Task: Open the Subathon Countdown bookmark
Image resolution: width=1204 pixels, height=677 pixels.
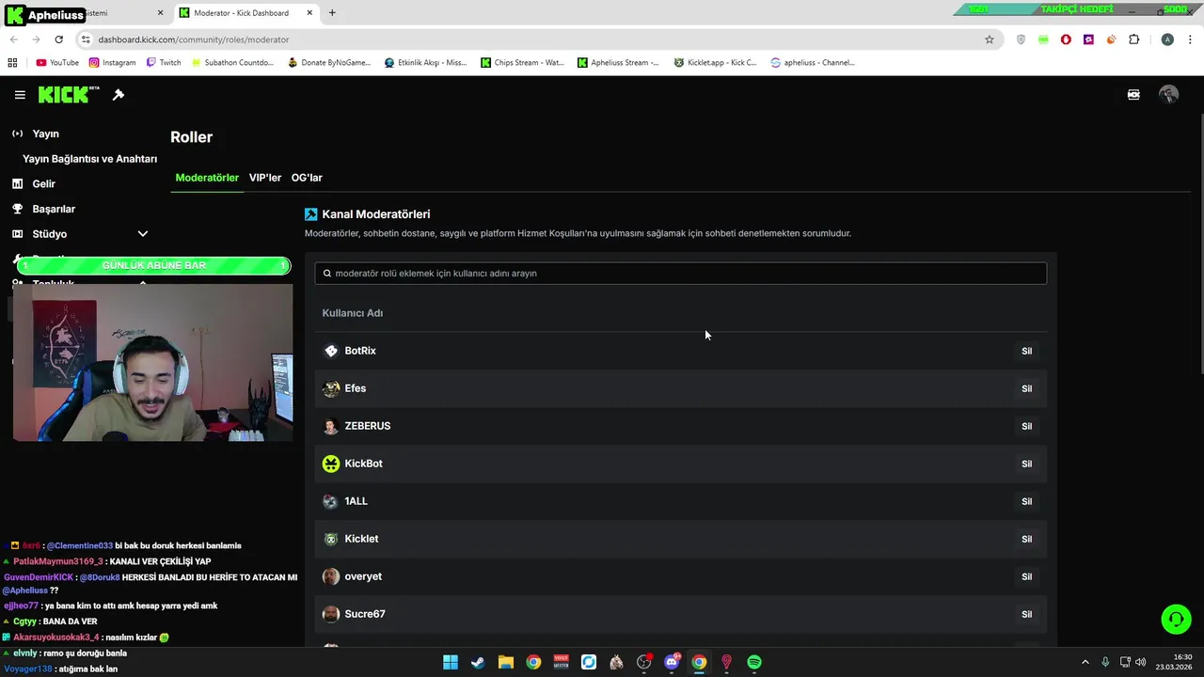Action: point(232,63)
